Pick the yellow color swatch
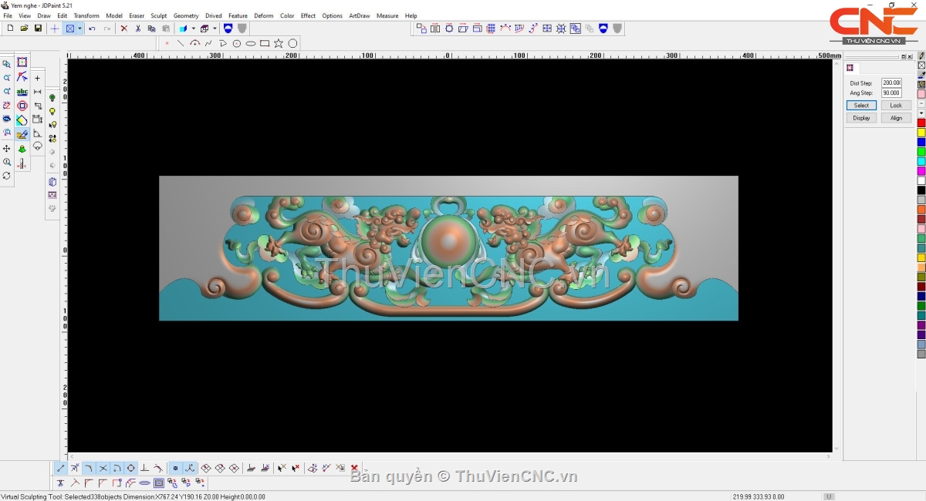Screen dimensions: 926x501 tap(921, 133)
